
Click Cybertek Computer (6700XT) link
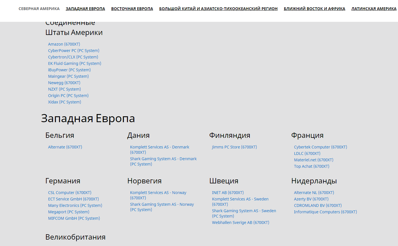pos(320,147)
